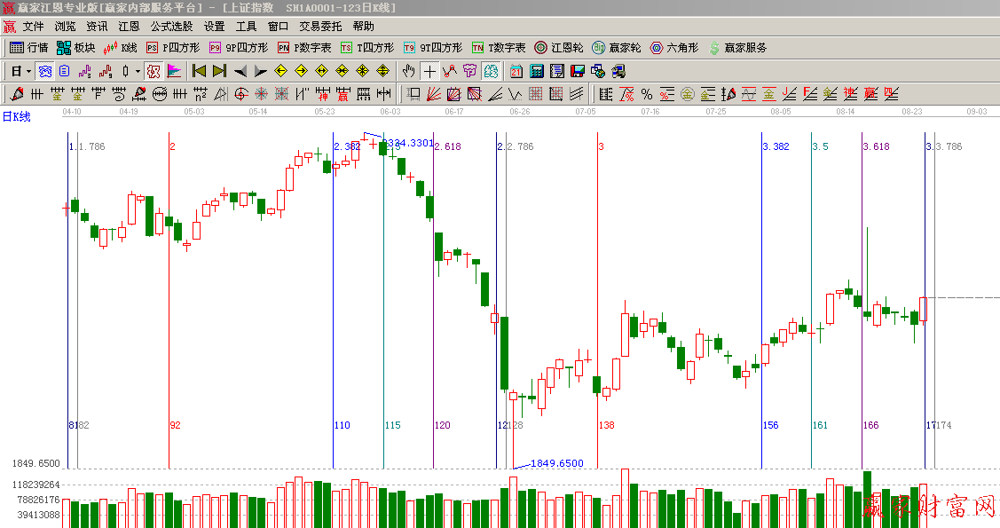Click the 行情 toolbar button
1000x528 pixels.
(29, 48)
